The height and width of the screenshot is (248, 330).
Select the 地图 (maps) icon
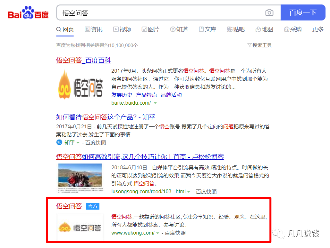258,29
